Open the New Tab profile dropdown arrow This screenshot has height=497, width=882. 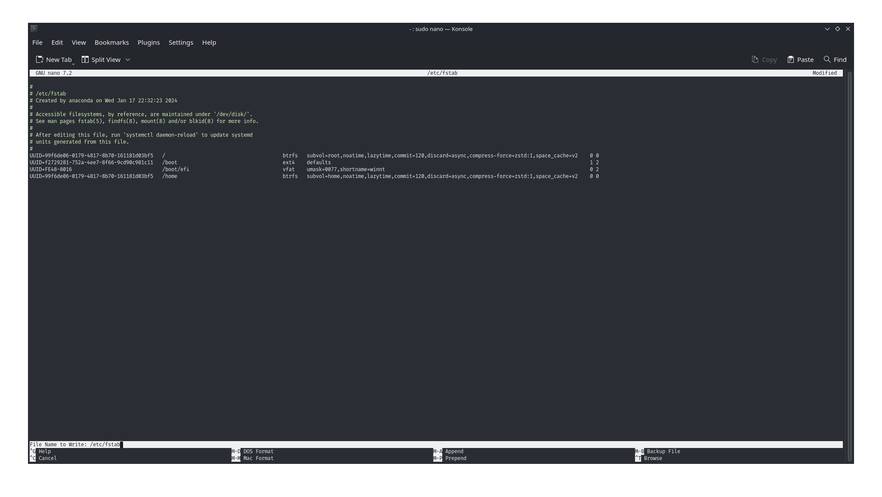[73, 64]
